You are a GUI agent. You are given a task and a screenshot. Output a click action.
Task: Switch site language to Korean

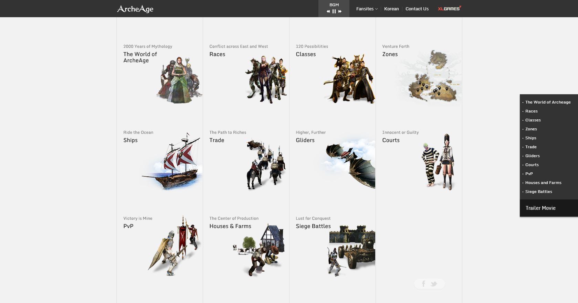(391, 9)
